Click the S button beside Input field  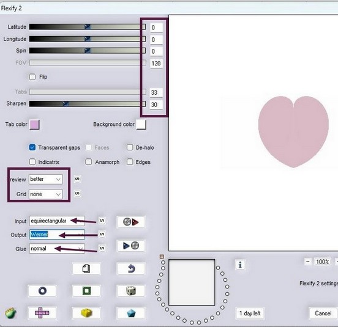(x=102, y=221)
